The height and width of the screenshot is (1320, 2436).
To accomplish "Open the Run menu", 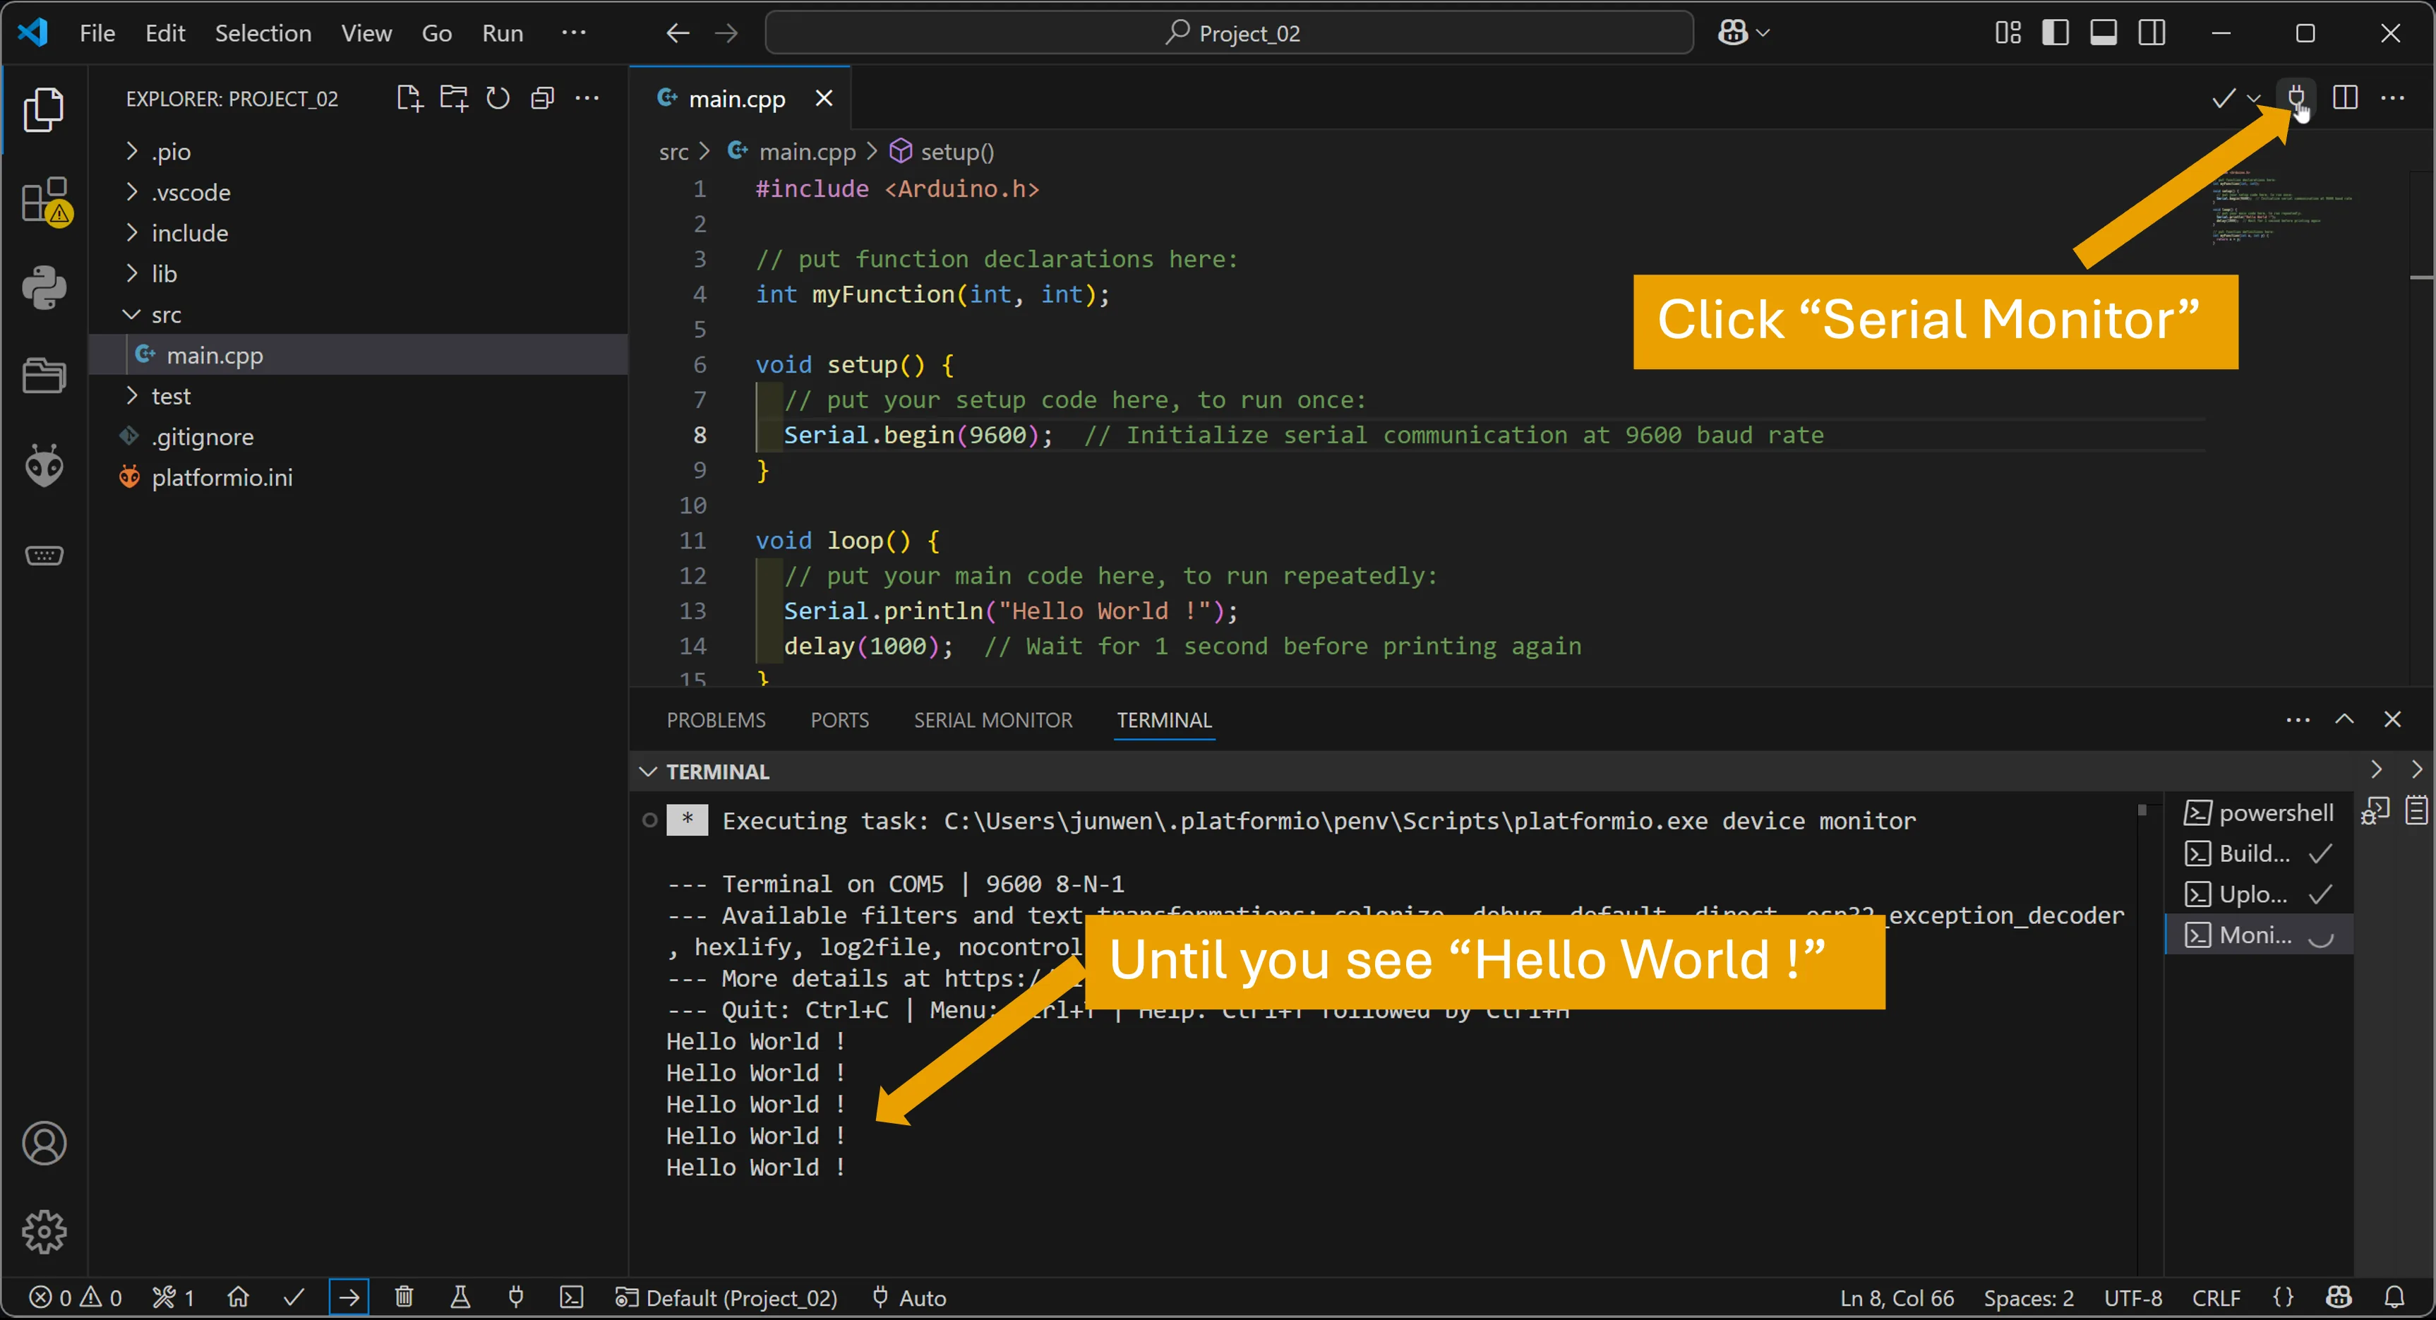I will coord(502,33).
